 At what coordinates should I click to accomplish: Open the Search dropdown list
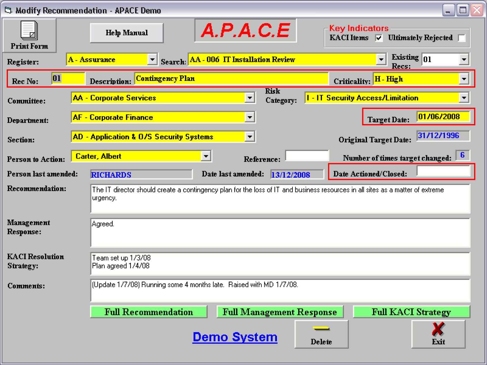[381, 60]
